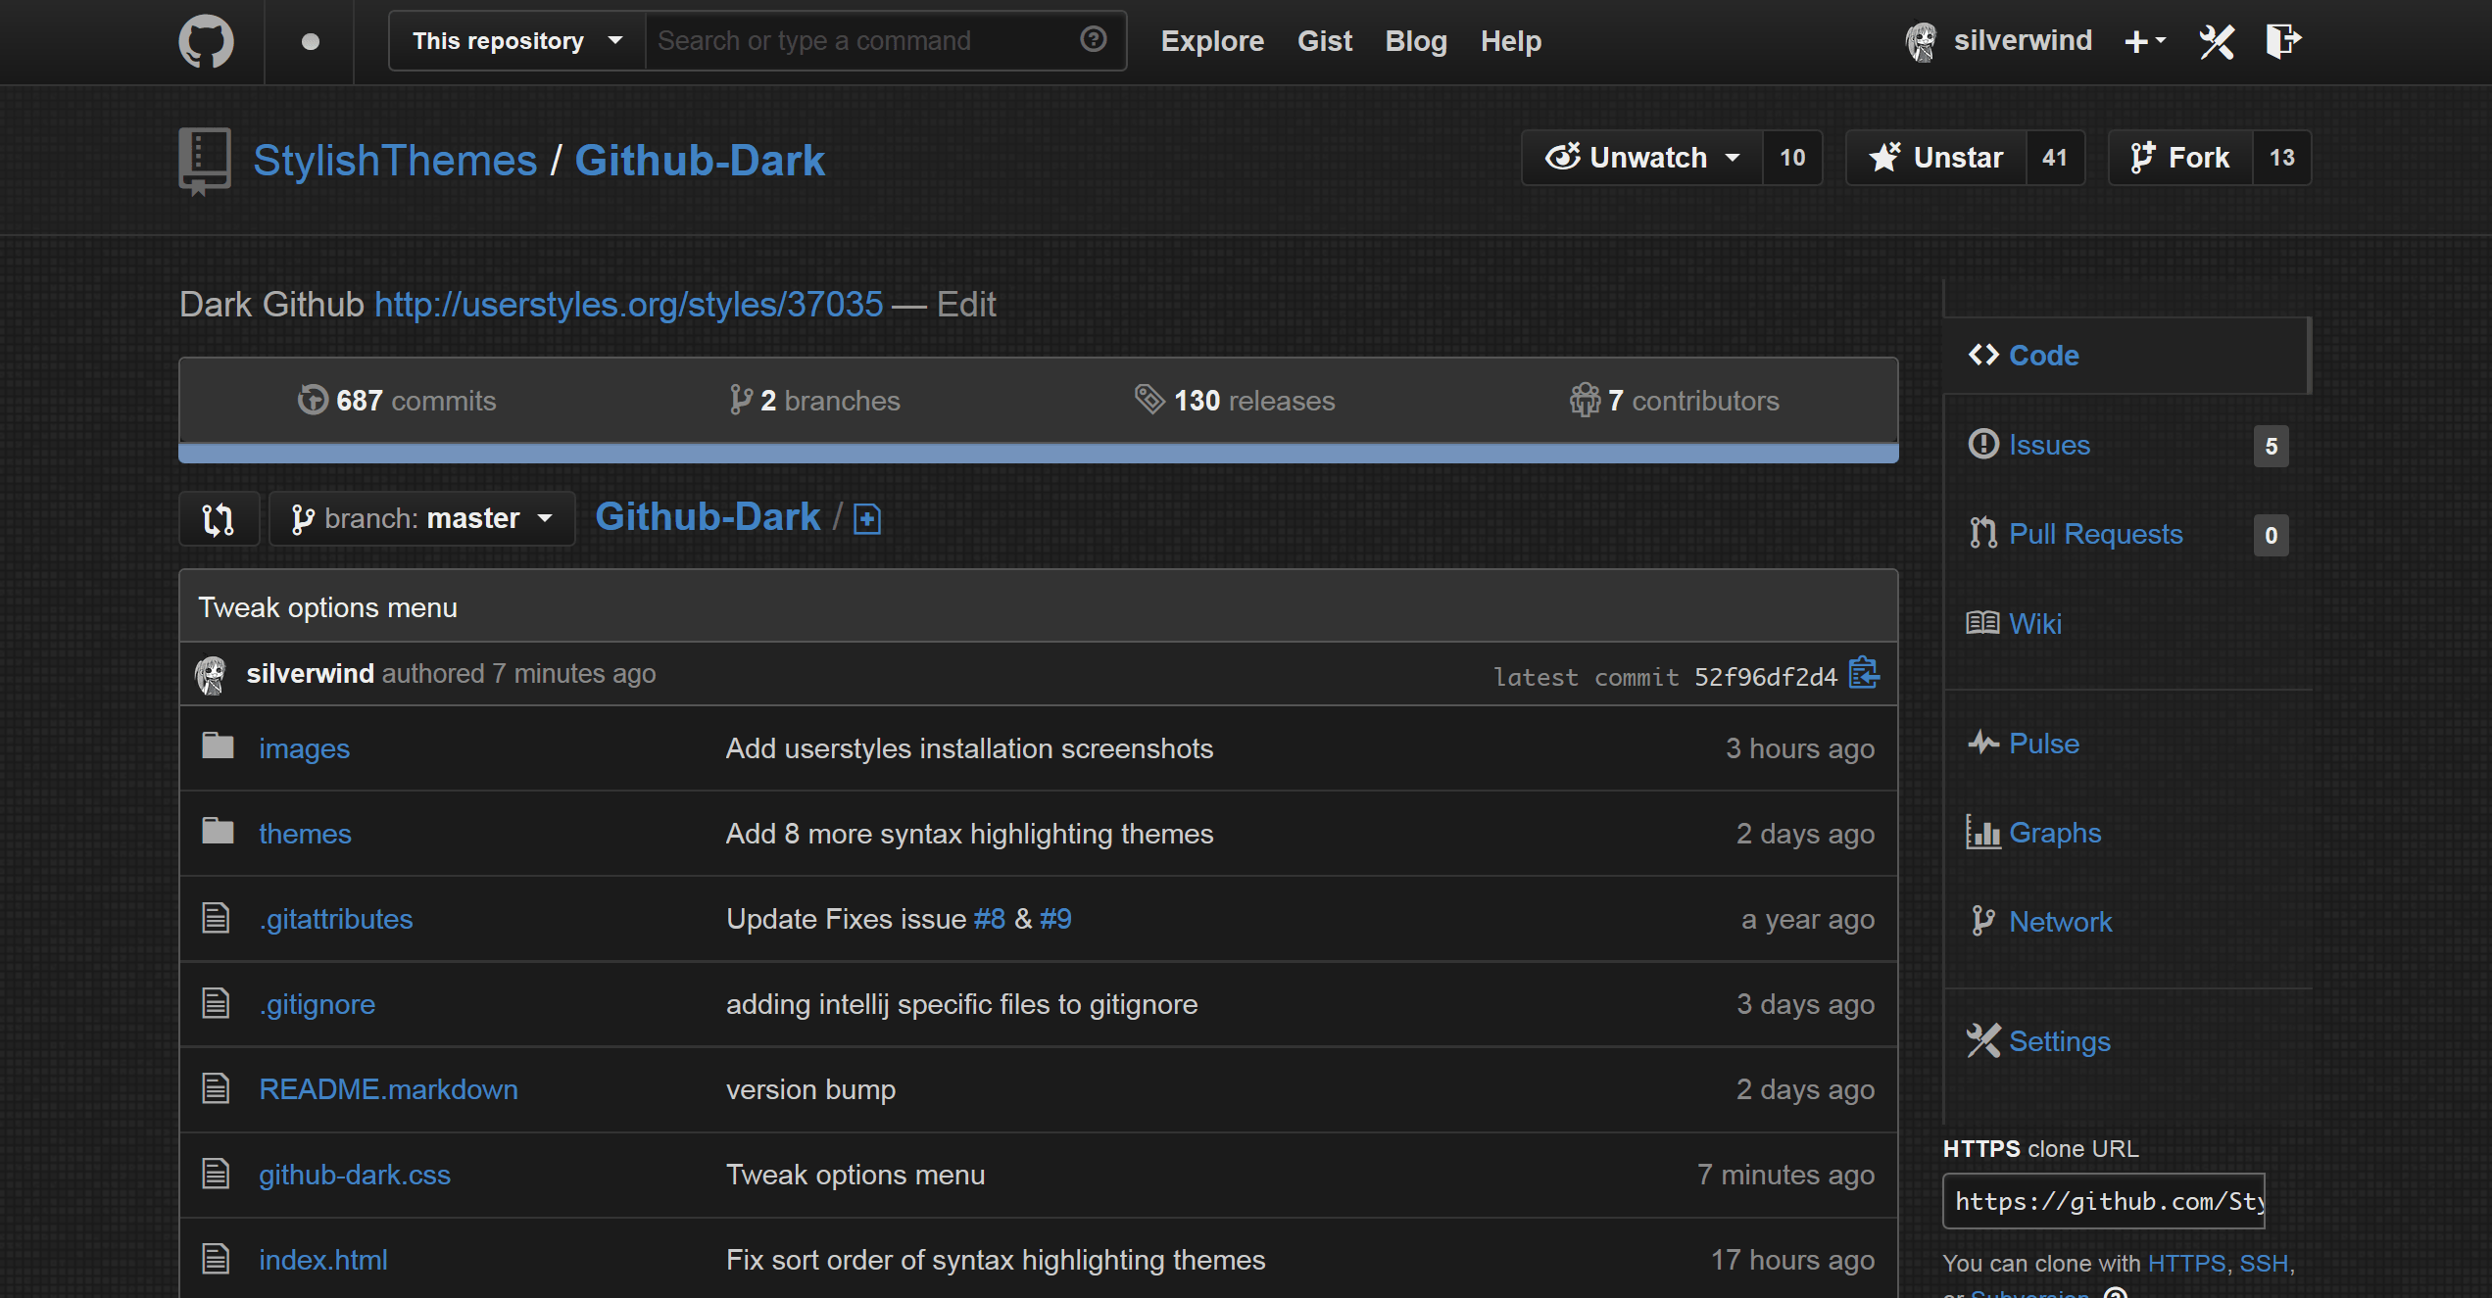Open search help question mark icon
Viewport: 2492px width, 1298px height.
[1093, 39]
